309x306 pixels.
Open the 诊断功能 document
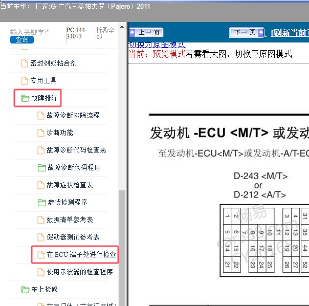(x=60, y=133)
